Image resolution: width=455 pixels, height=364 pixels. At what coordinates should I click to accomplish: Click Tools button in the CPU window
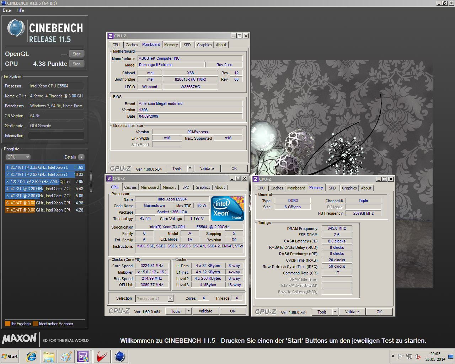point(176,311)
